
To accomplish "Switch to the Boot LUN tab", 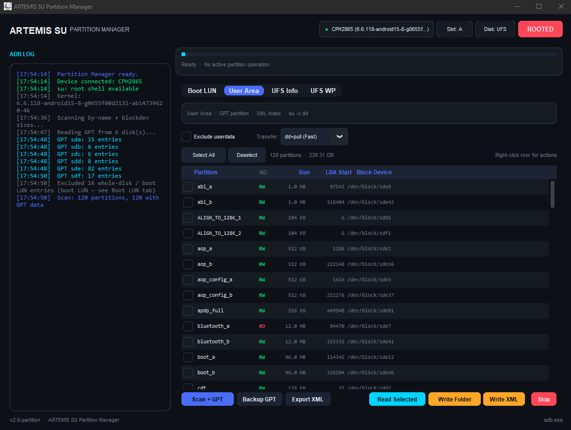I will (202, 91).
